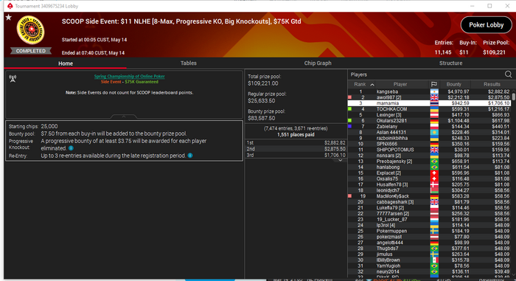The height and width of the screenshot is (281, 516).
Task: Sort by the Bounty column header
Action: [454, 84]
